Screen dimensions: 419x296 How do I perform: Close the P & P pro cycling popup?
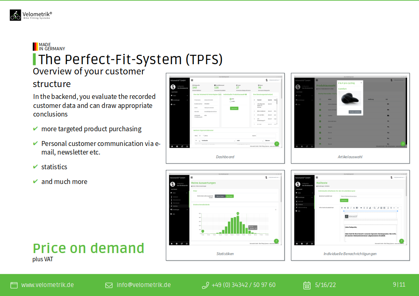click(x=361, y=82)
